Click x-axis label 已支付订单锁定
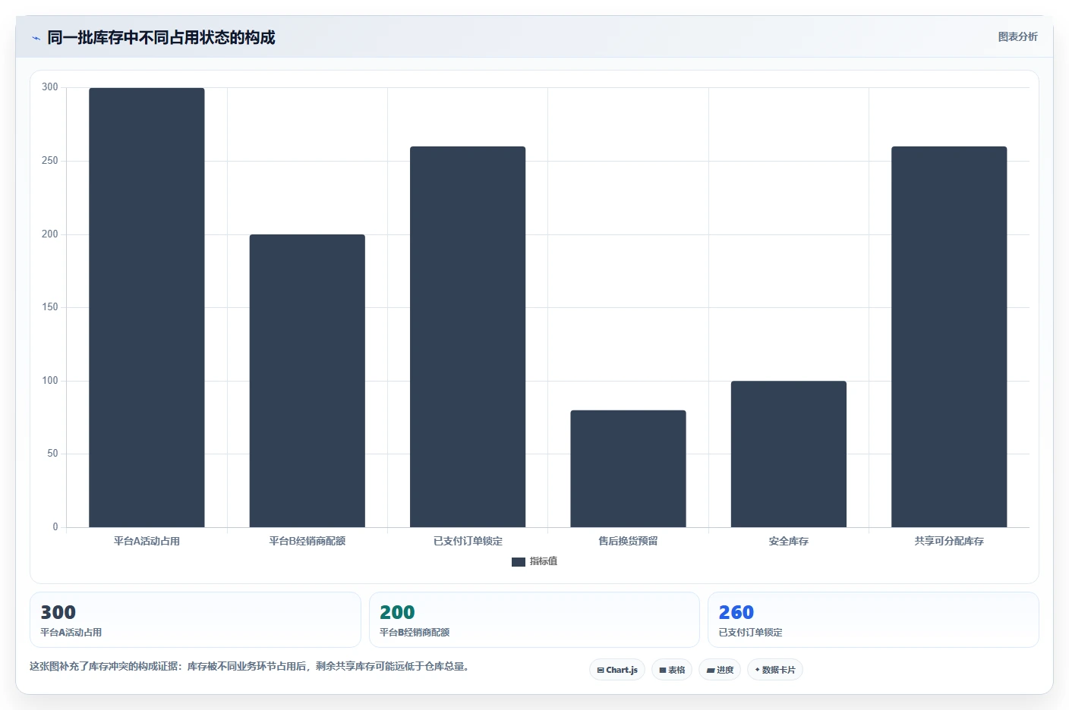Viewport: 1069px width, 710px height. [468, 541]
